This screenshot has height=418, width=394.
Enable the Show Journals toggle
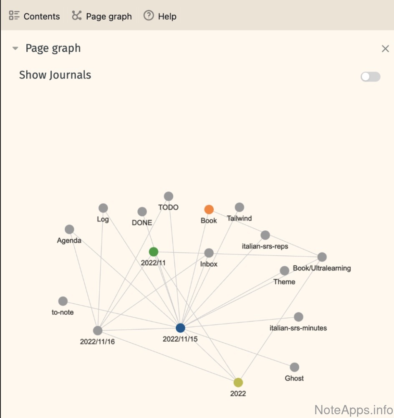[x=370, y=76]
